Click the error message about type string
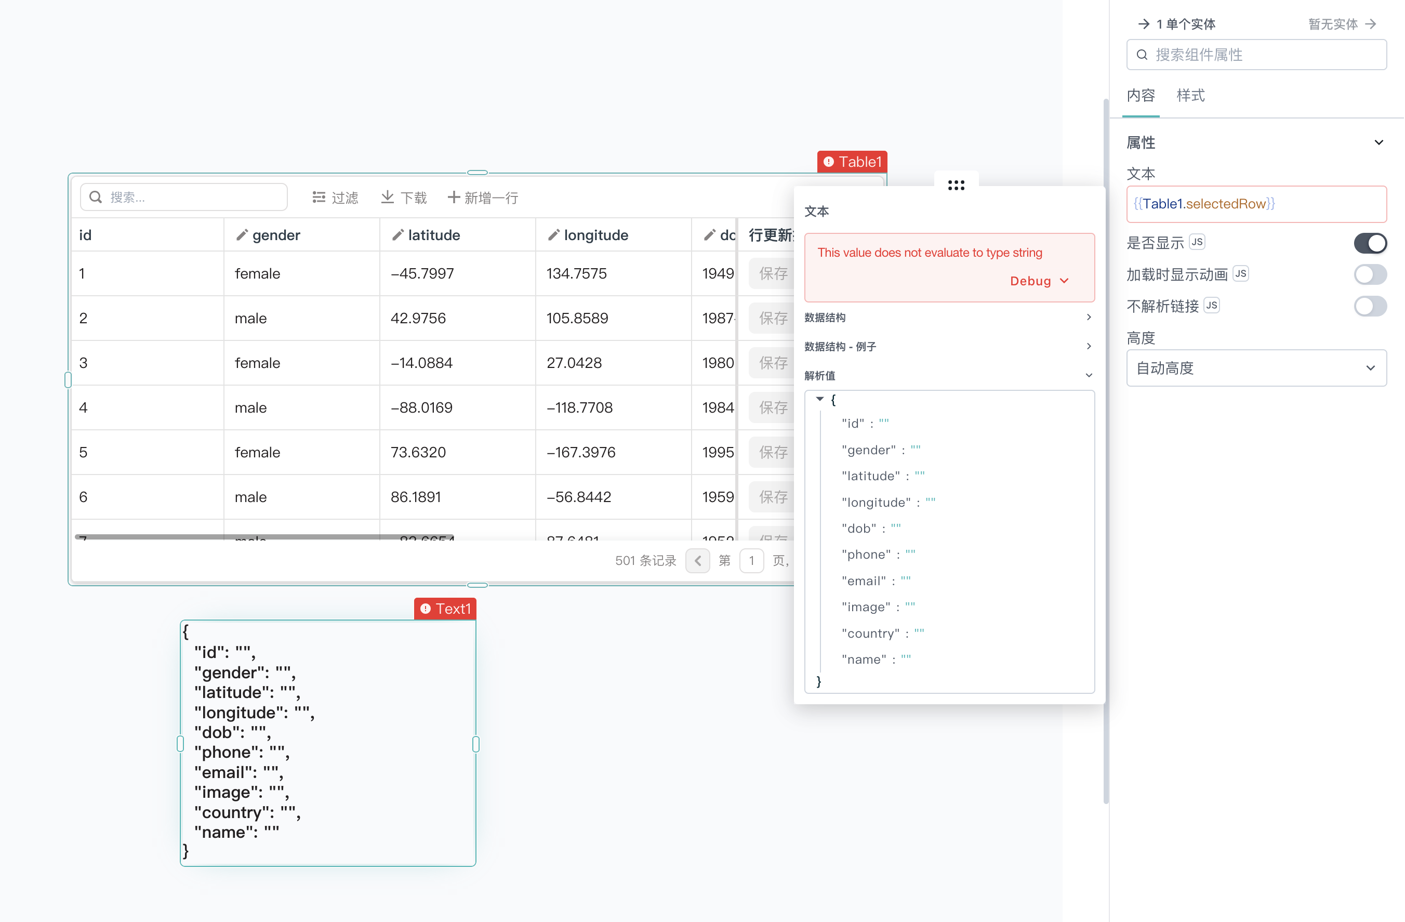Viewport: 1405px width, 922px height. 930,253
